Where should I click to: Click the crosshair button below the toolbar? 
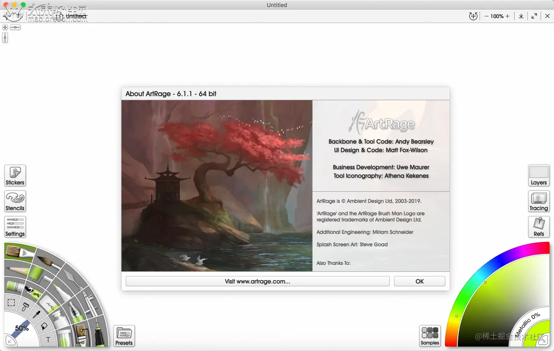(x=5, y=27)
